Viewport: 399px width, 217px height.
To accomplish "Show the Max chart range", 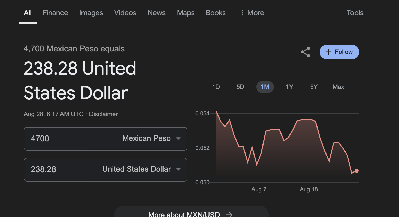I will pos(338,87).
